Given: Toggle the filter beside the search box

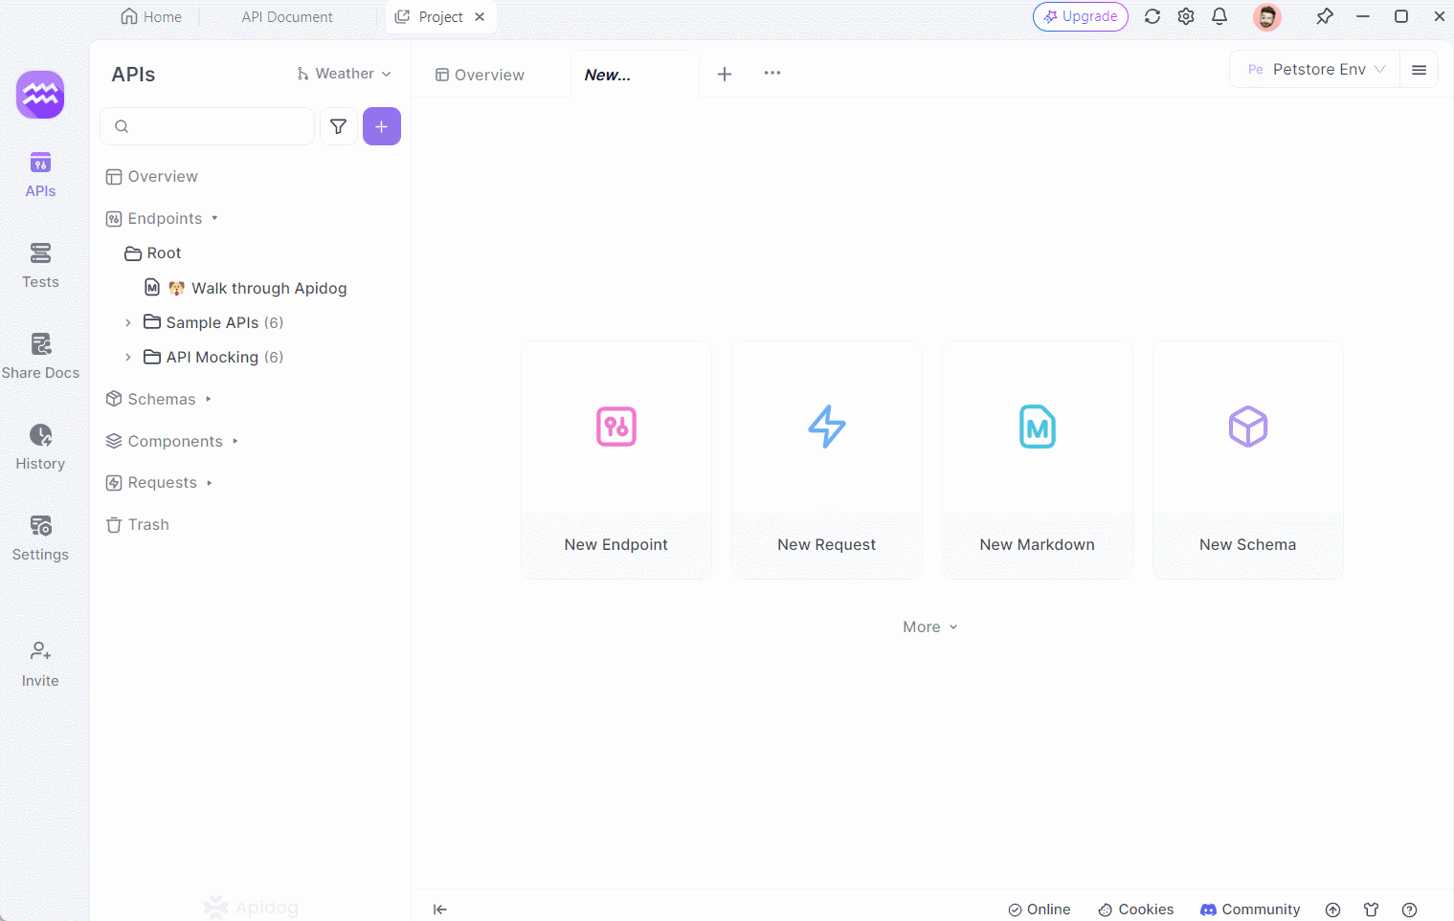Looking at the screenshot, I should pyautogui.click(x=338, y=125).
